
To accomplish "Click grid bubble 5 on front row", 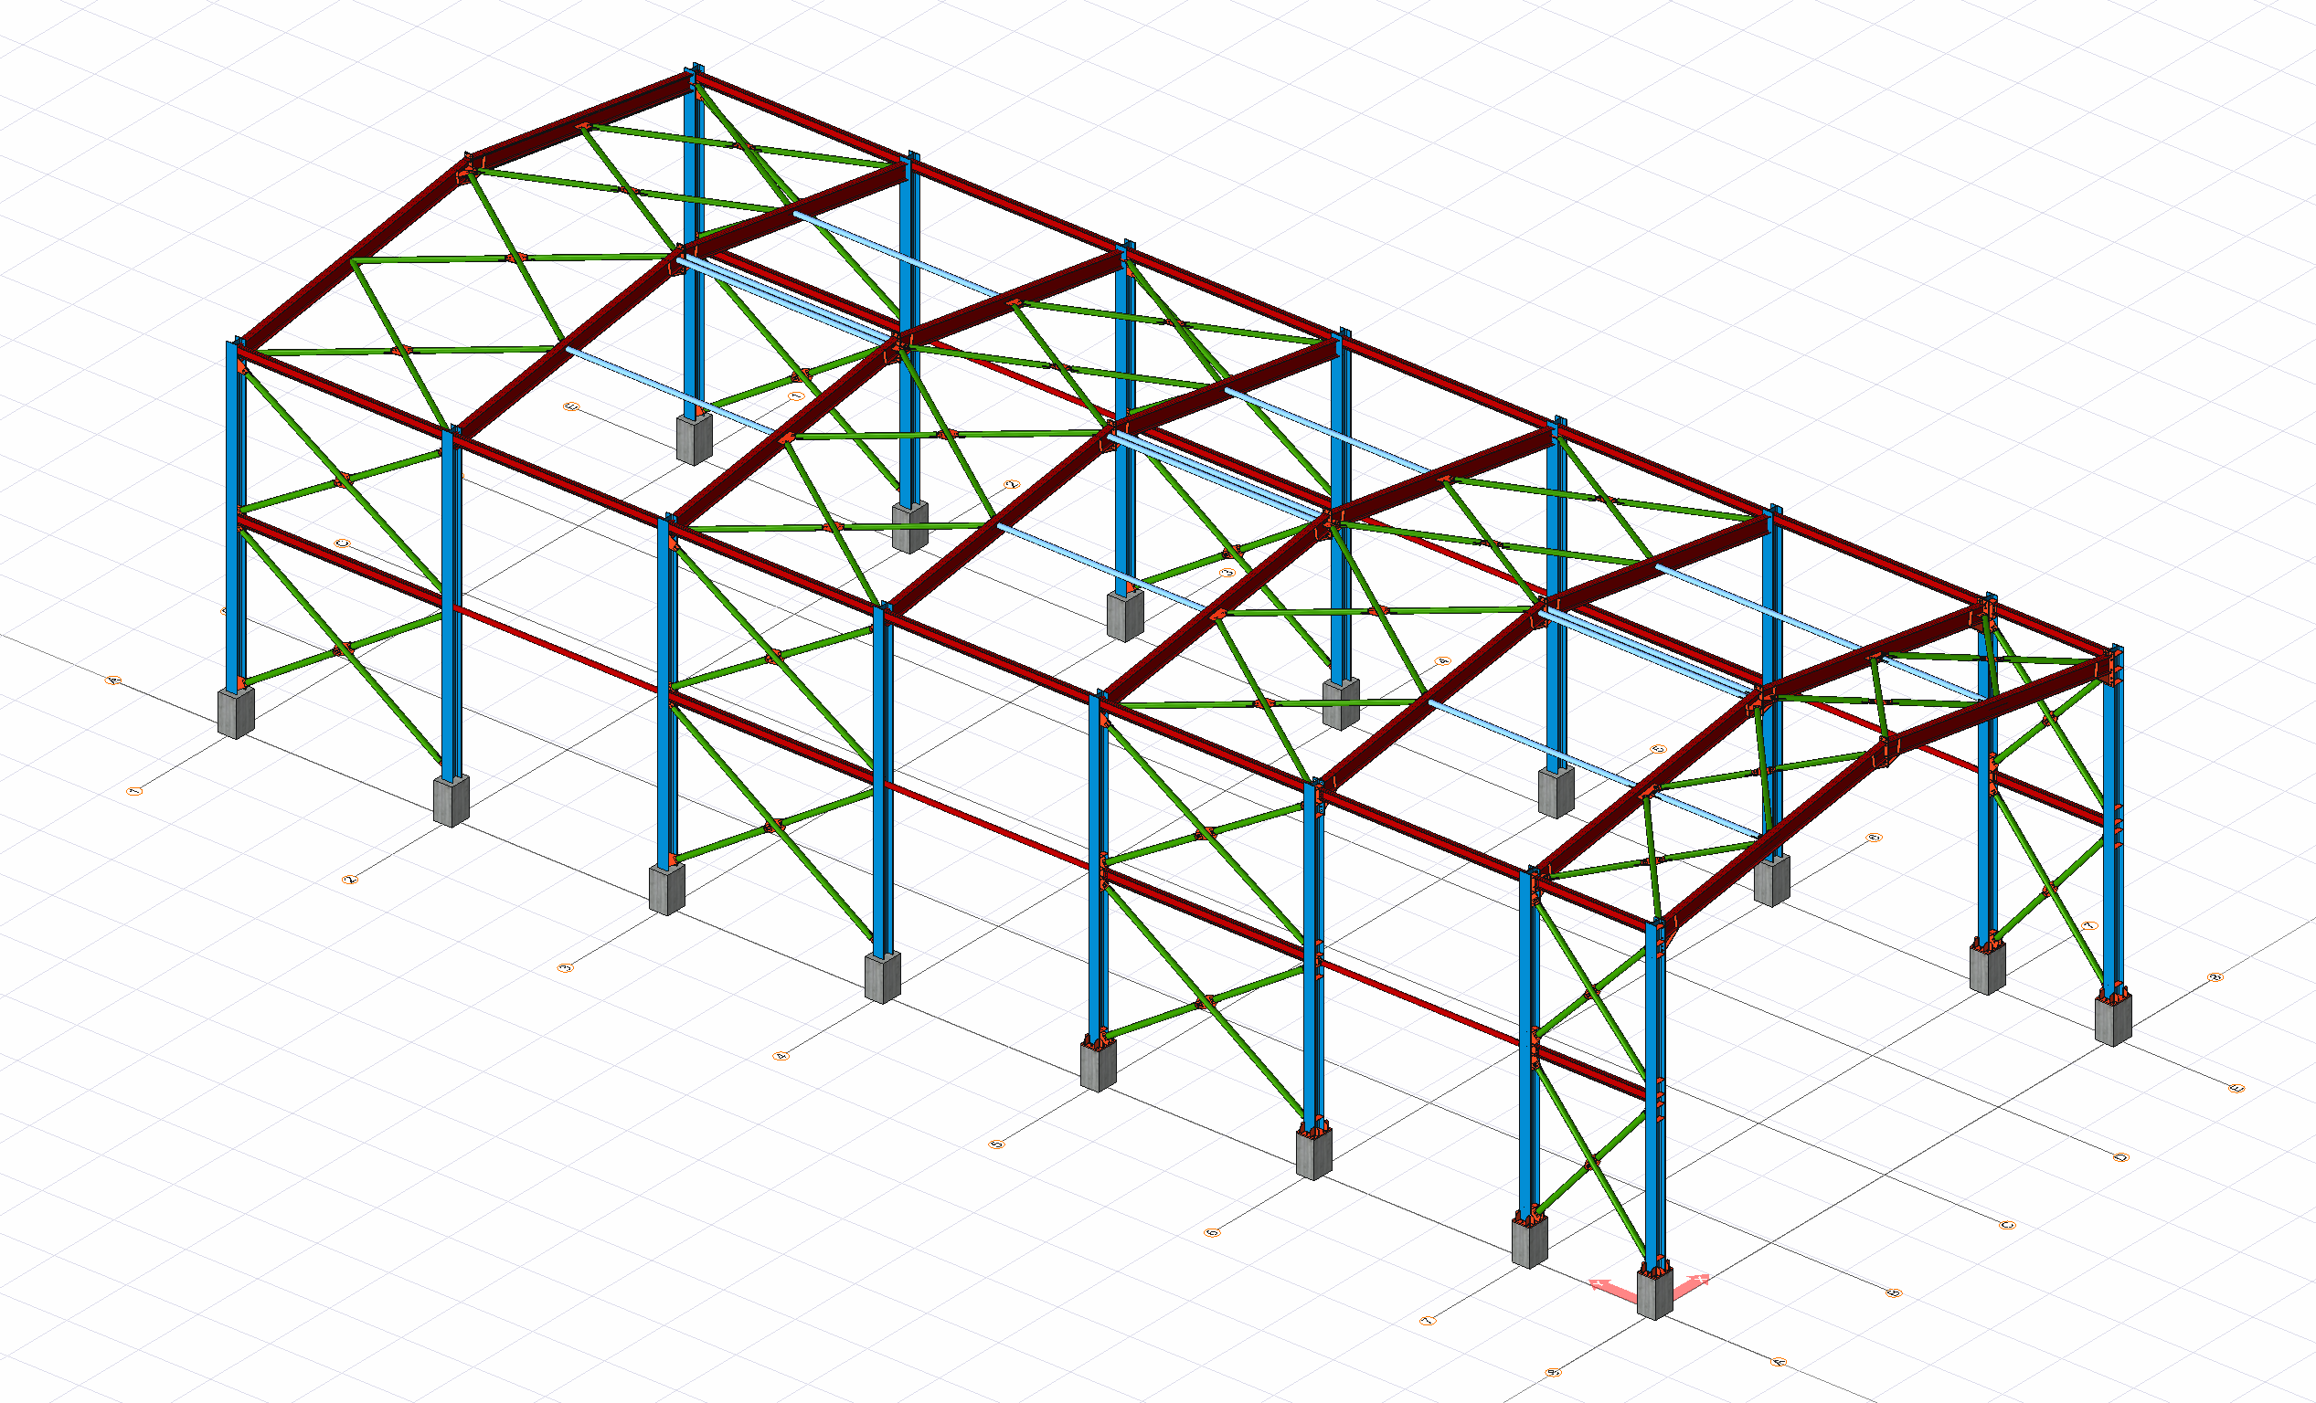I will tap(997, 1144).
